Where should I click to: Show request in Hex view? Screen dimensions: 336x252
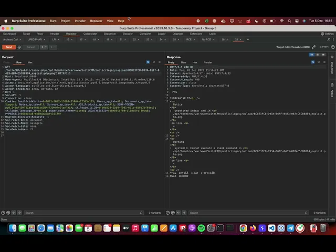click(30, 62)
